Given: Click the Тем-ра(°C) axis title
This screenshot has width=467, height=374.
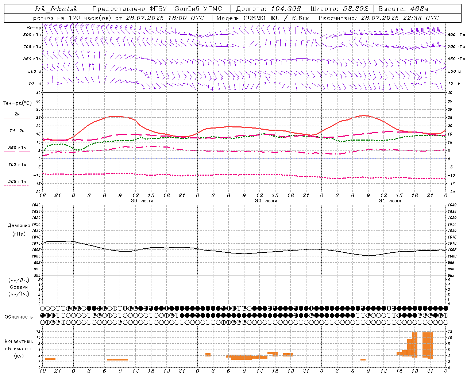Looking at the screenshot, I should (17, 103).
